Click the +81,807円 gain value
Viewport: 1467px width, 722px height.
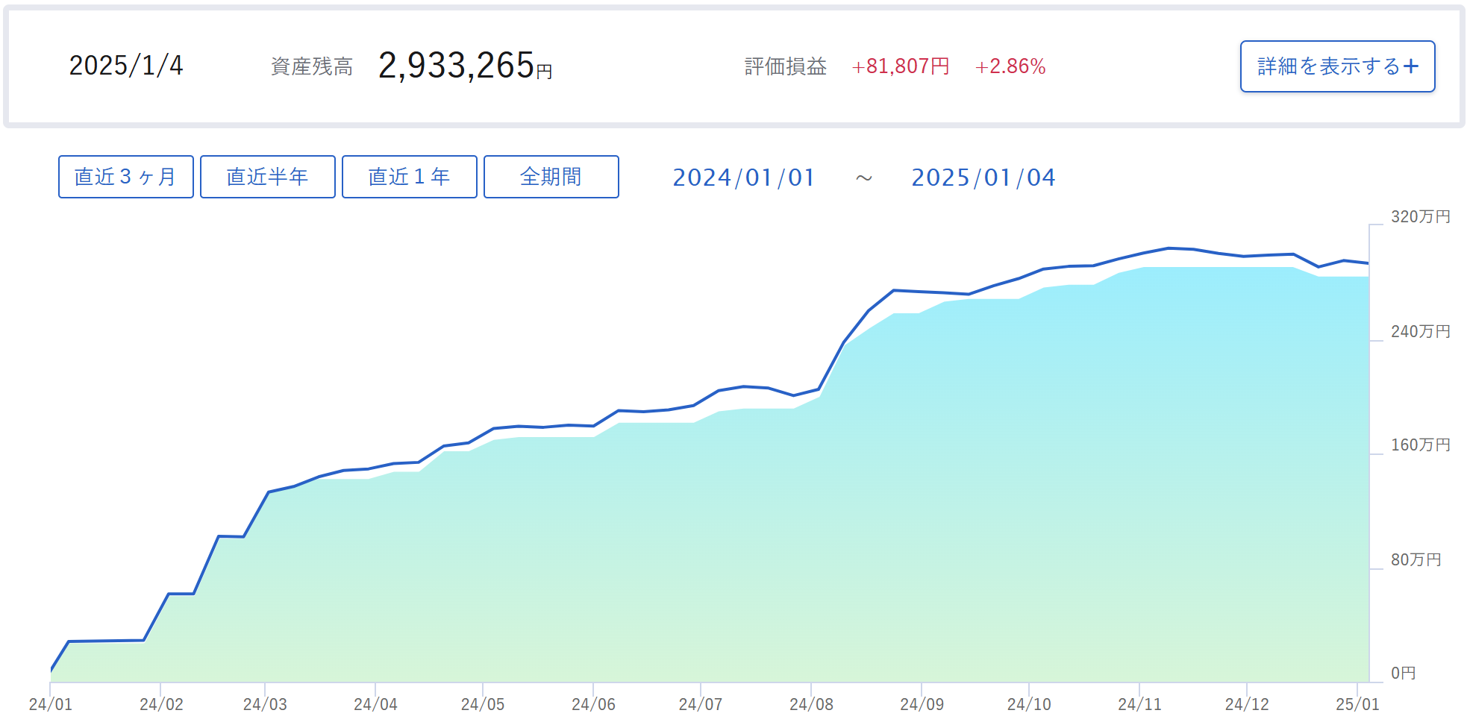901,66
